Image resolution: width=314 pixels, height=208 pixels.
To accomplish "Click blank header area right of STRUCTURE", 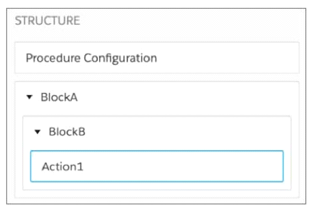I will pos(190,20).
